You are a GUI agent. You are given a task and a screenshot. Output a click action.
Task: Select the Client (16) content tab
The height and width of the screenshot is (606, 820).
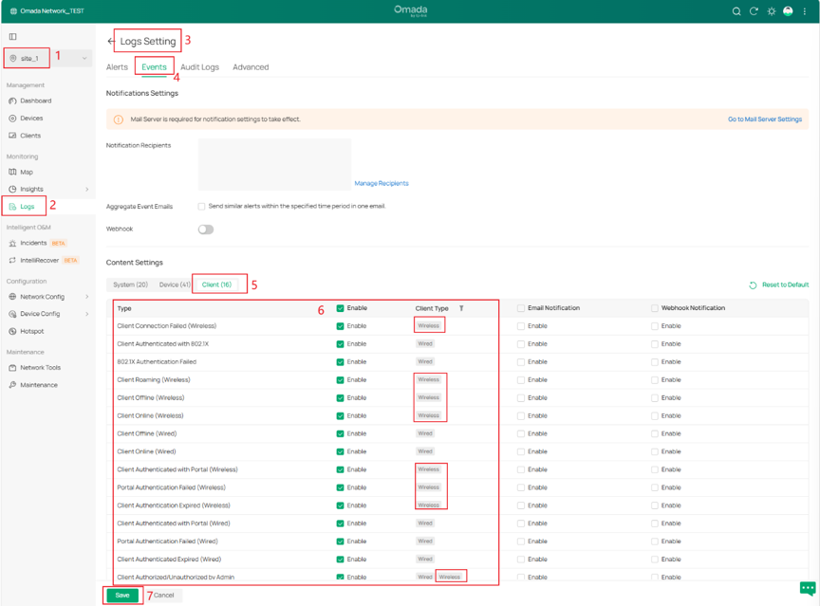click(x=216, y=285)
